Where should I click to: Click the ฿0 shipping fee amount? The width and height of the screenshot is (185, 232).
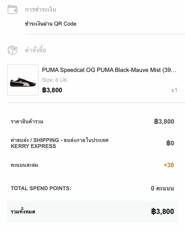click(x=170, y=143)
